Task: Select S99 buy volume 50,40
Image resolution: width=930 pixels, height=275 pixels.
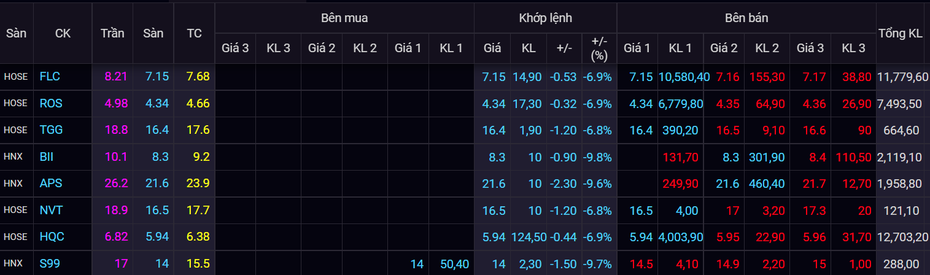Action: tap(454, 263)
